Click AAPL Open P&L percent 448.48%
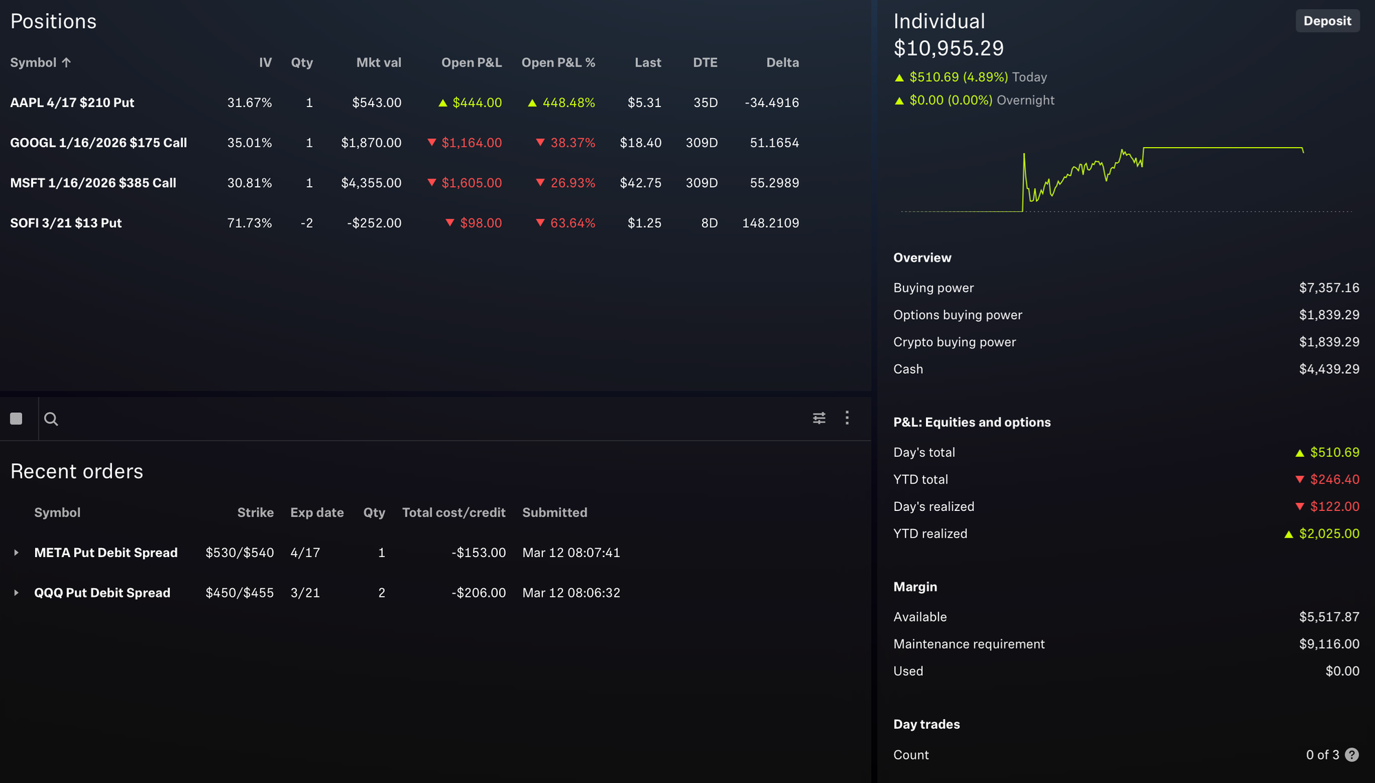 point(569,102)
